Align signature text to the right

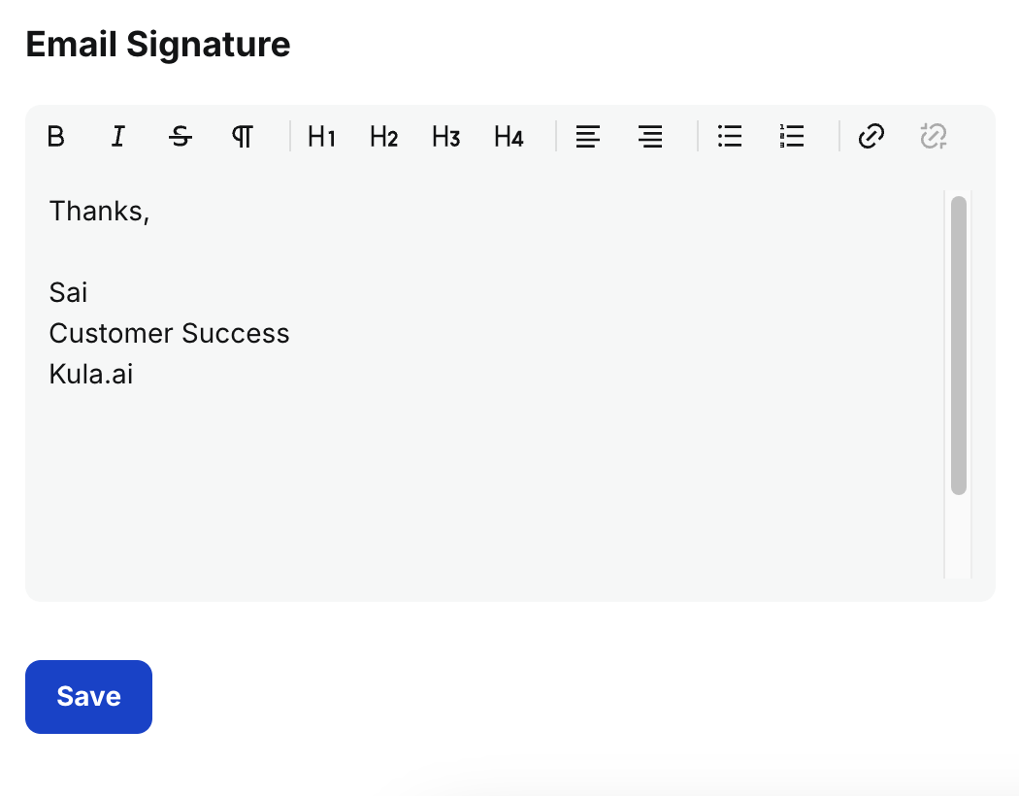pos(650,137)
